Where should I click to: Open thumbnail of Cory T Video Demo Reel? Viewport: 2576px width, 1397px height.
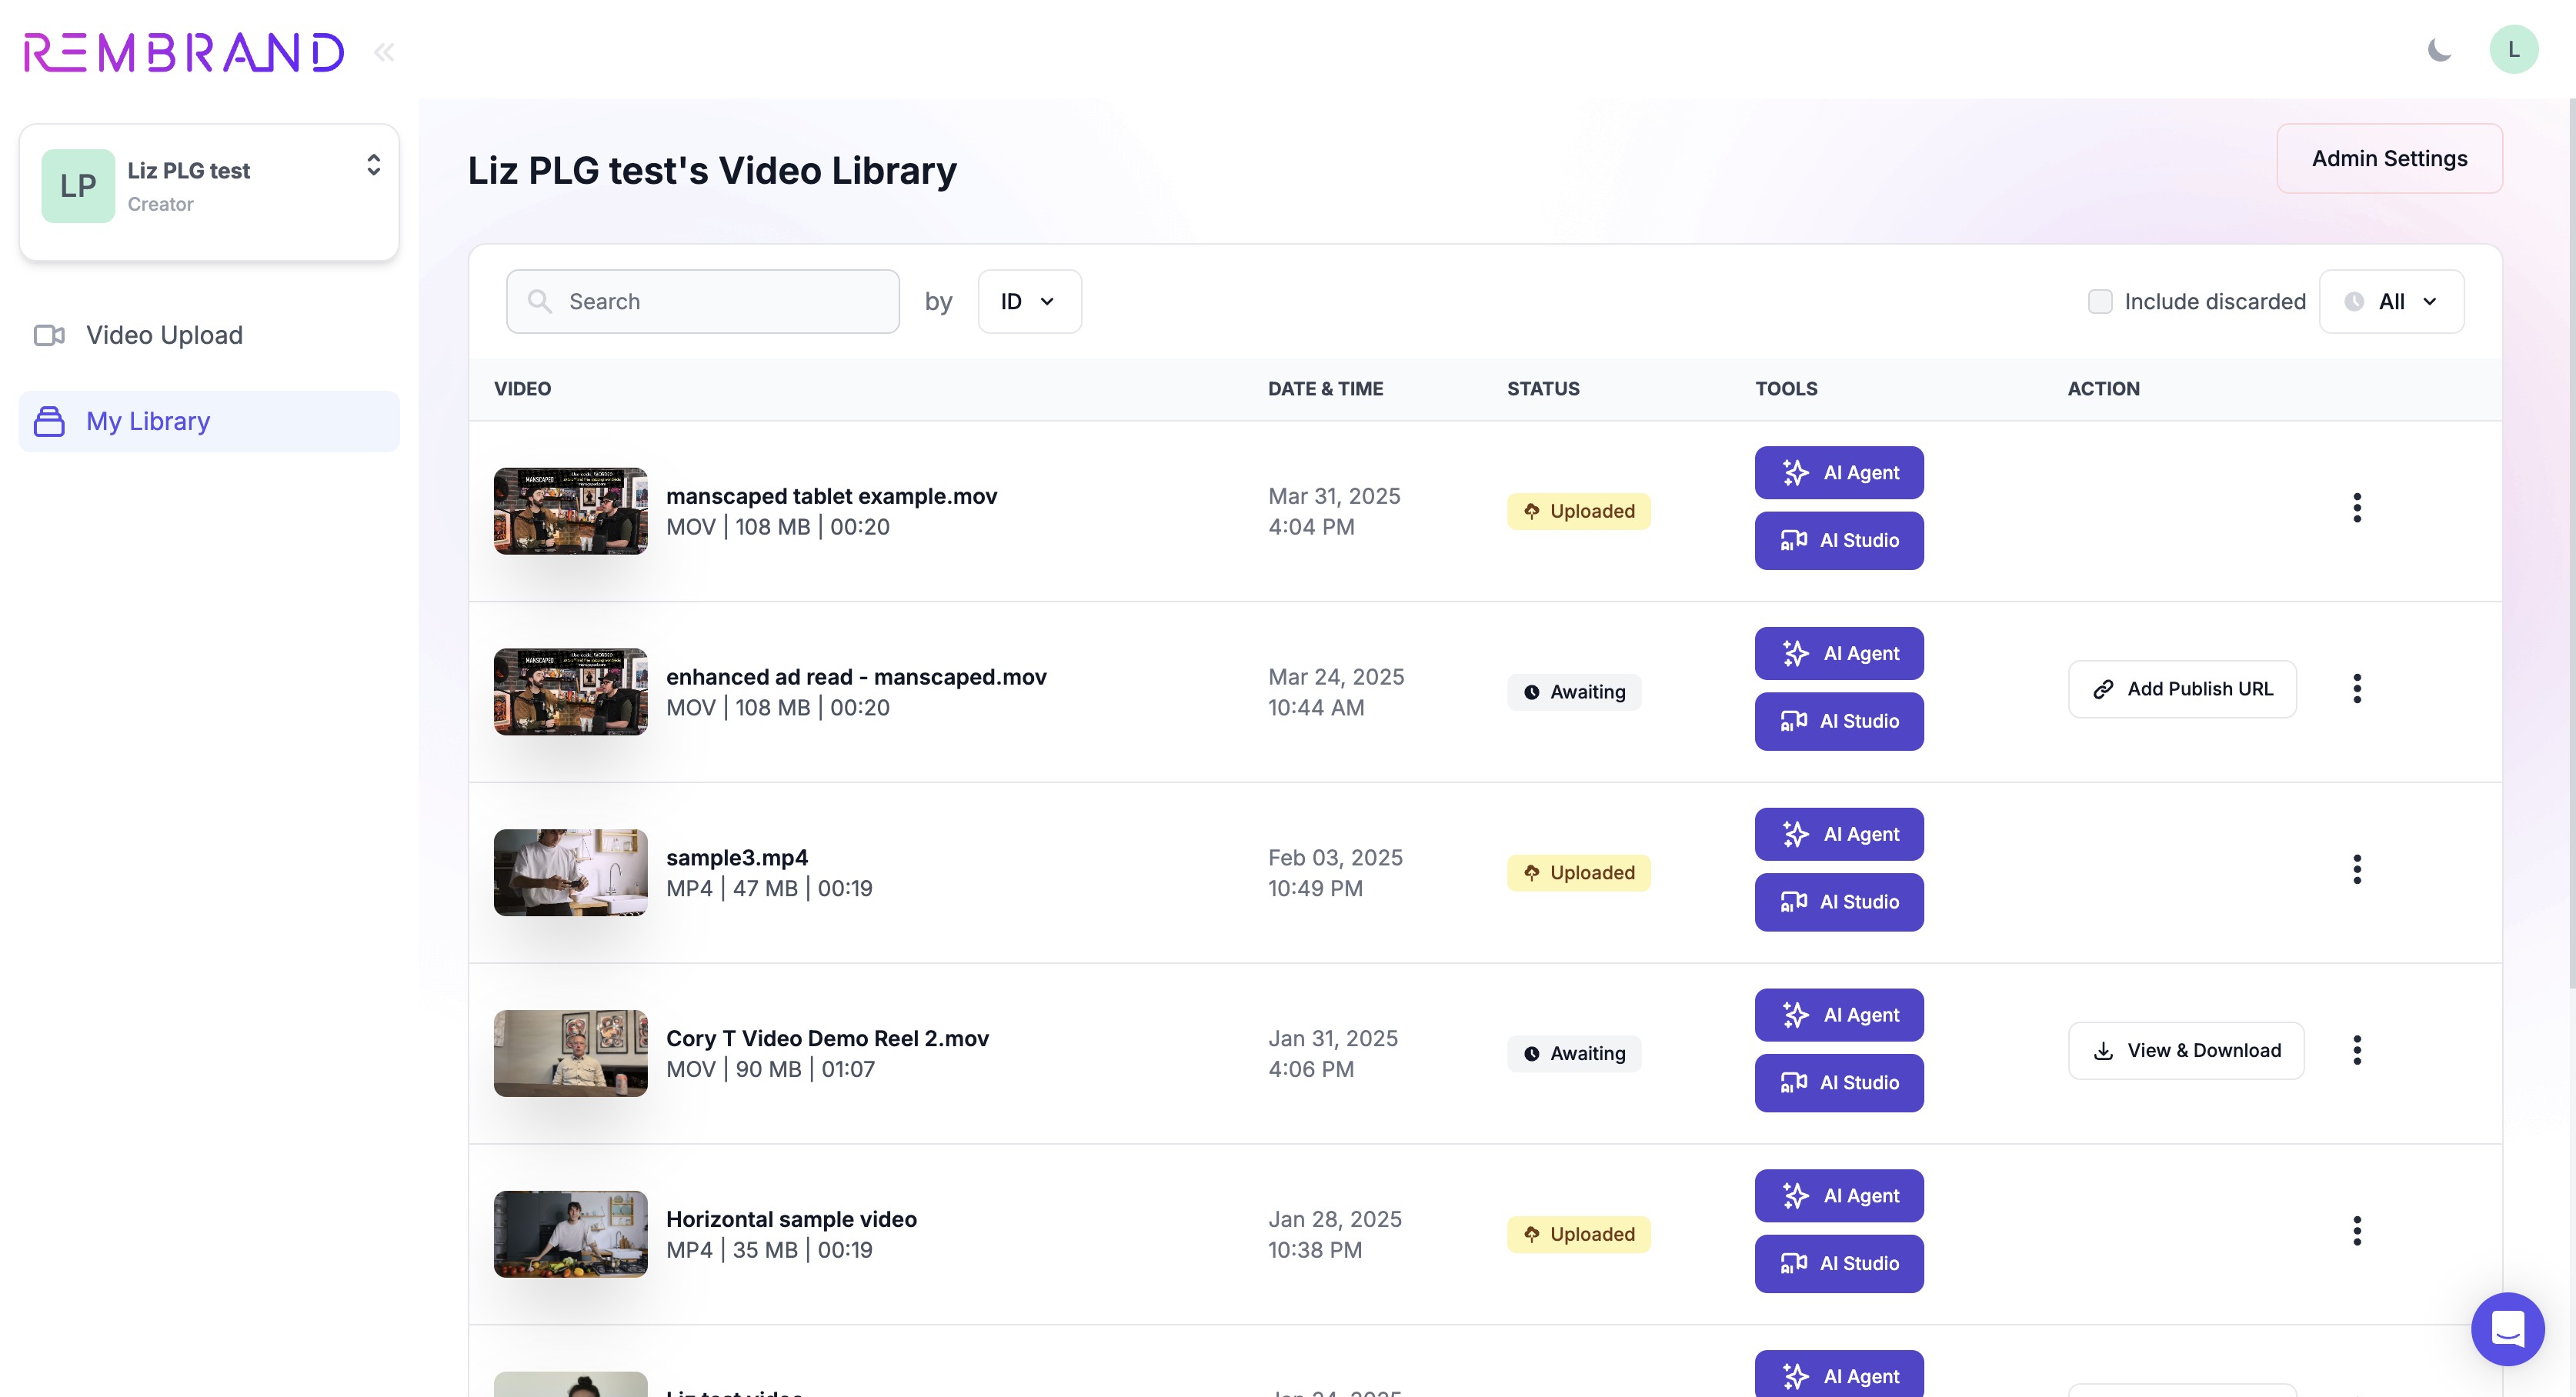tap(570, 1054)
